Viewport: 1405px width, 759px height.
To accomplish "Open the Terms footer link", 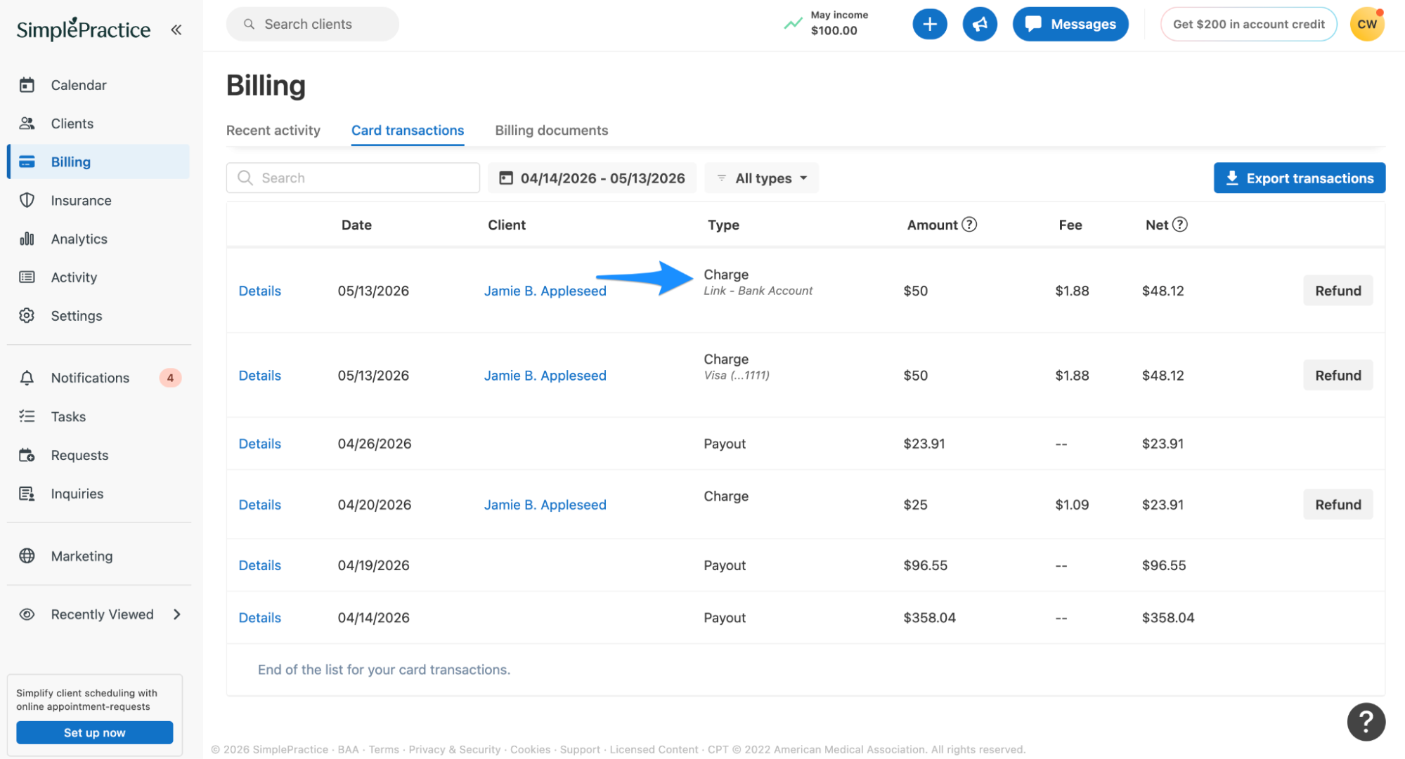I will (384, 749).
